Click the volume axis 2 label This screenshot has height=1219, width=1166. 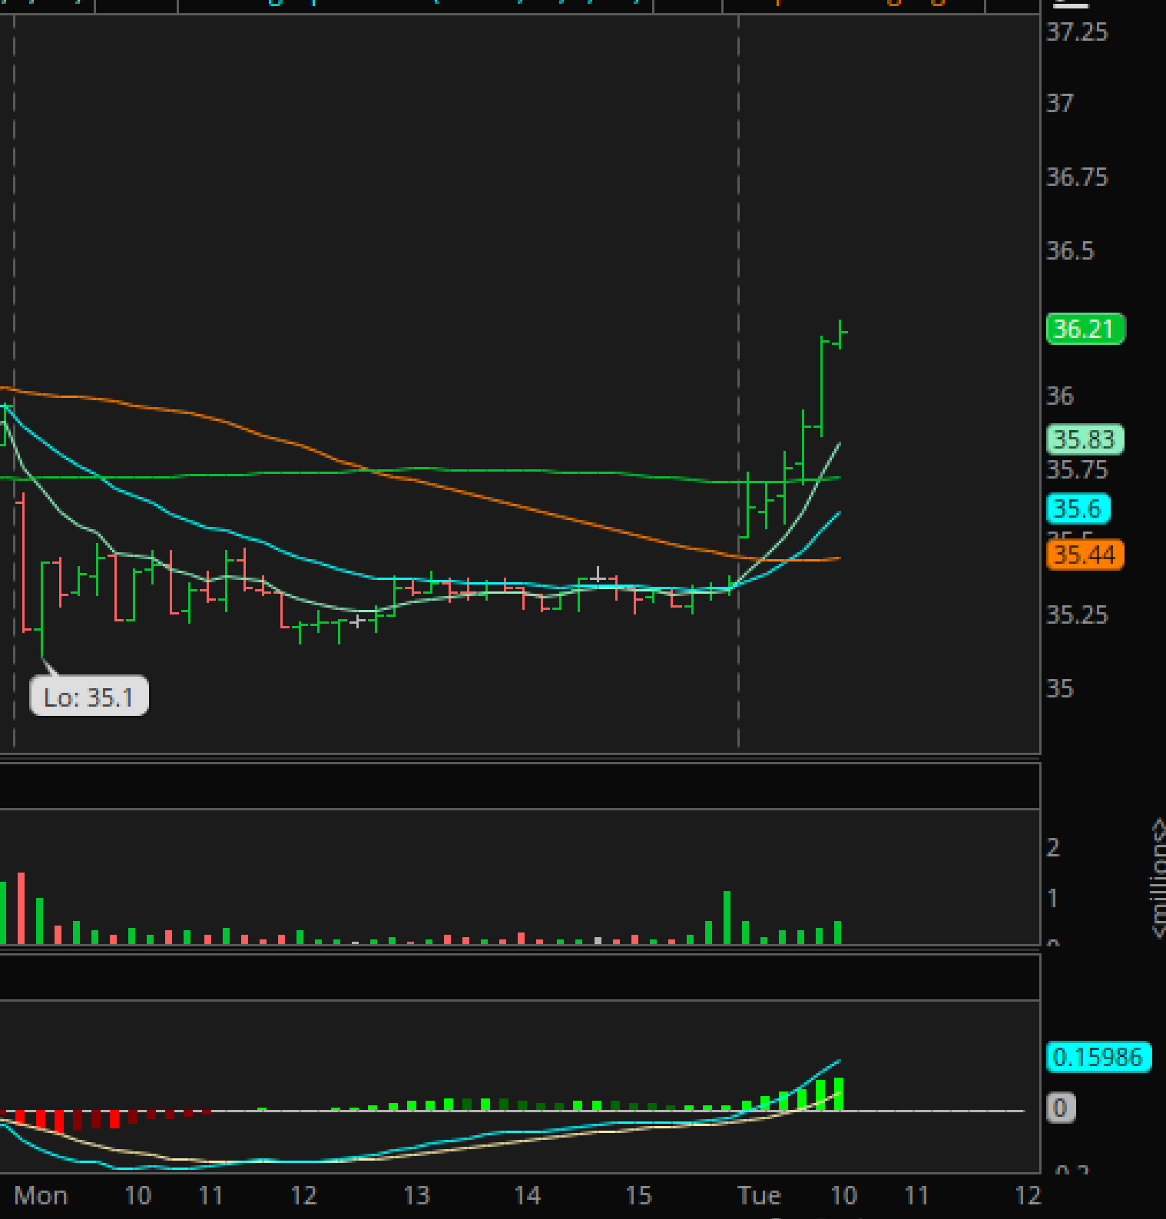point(1054,848)
